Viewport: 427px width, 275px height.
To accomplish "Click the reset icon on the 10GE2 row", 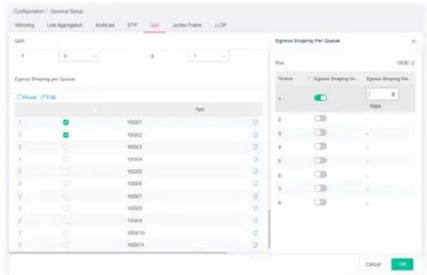I will coord(255,135).
